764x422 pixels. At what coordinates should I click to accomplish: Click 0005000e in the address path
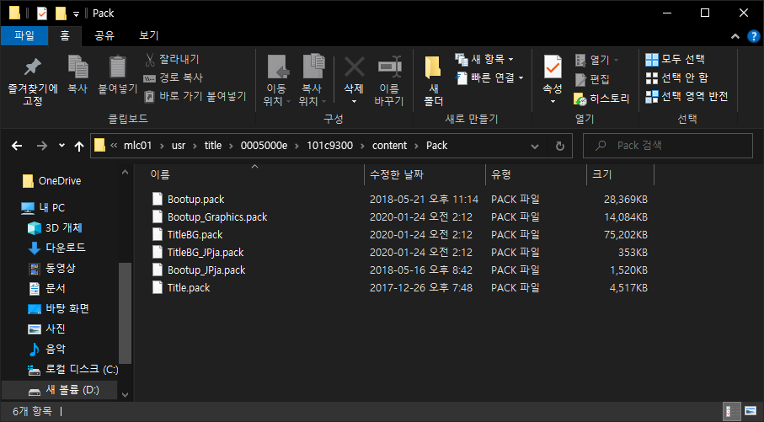click(264, 146)
